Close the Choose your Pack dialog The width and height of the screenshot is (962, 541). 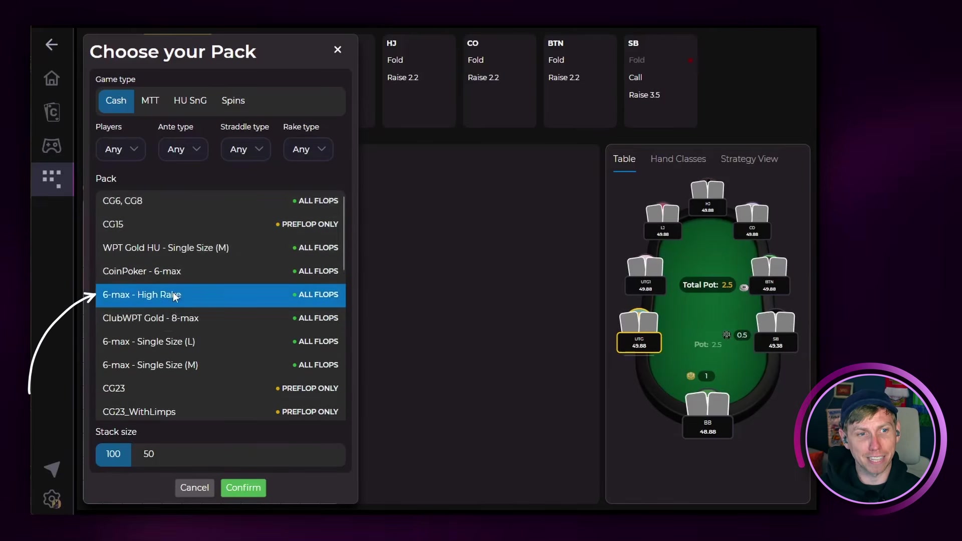tap(338, 50)
